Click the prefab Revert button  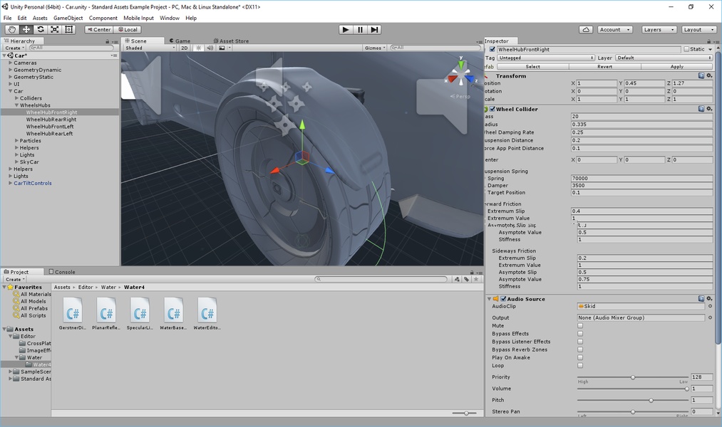point(604,66)
